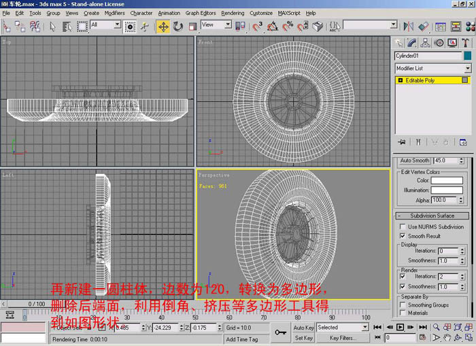Toggle the Angle Snap button
This screenshot has width=476, height=346.
point(272,27)
